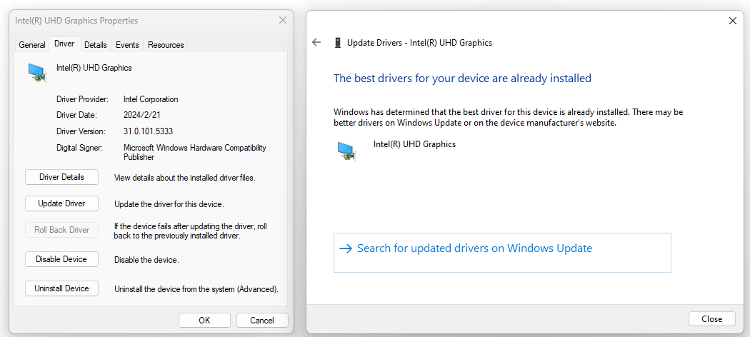Click the Uninstall Device button
Image resolution: width=750 pixels, height=337 pixels.
(x=61, y=288)
